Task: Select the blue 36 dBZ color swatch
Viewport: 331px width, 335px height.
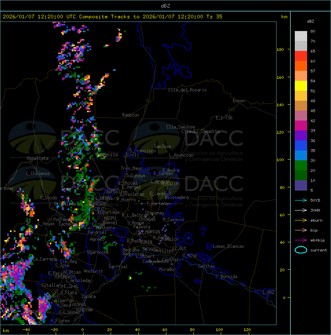Action: tap(301, 146)
